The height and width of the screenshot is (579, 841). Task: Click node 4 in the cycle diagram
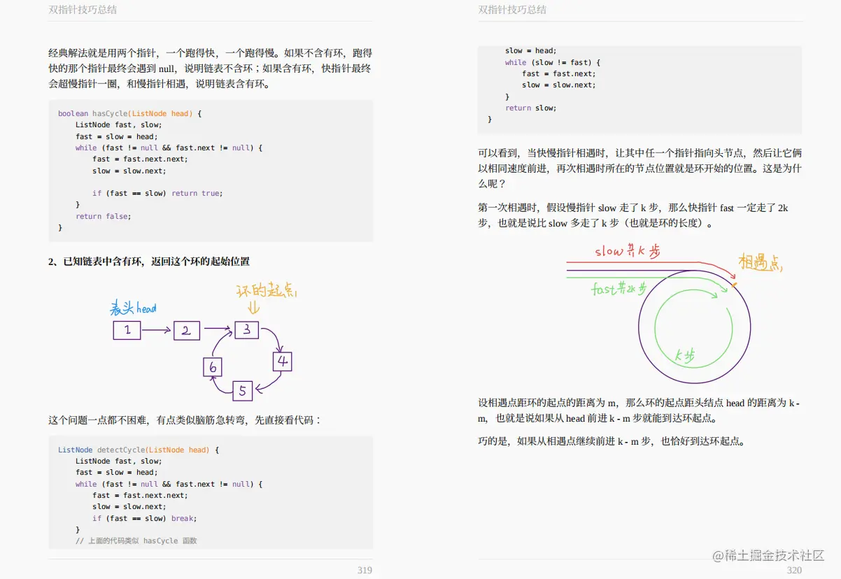[x=282, y=361]
